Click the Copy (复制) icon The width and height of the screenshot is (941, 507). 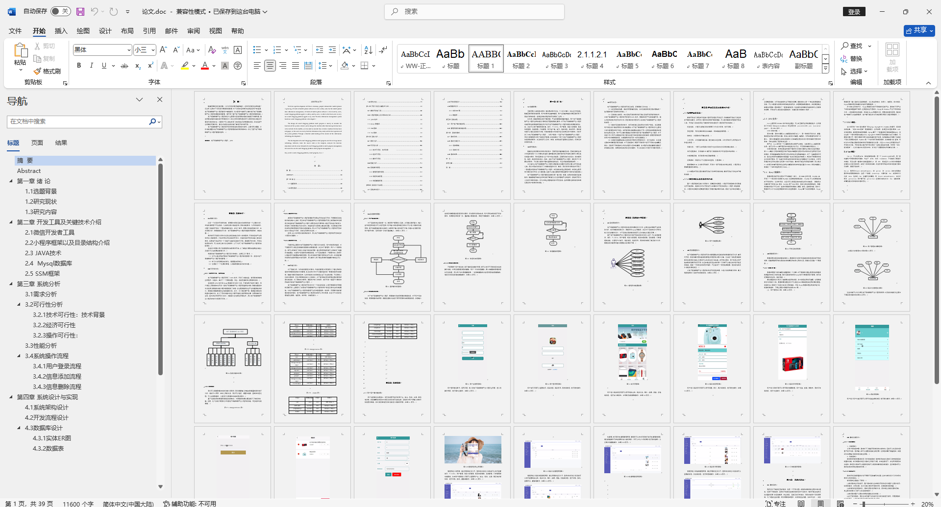[x=38, y=58]
